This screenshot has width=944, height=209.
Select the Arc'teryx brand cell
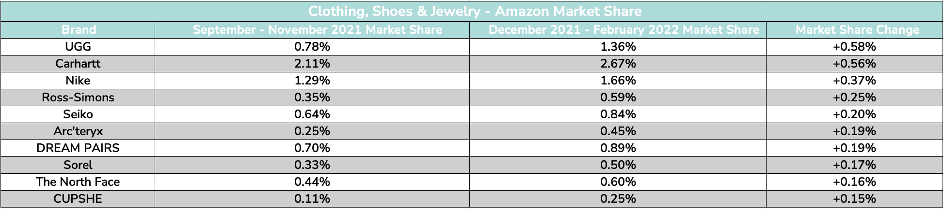point(78,131)
